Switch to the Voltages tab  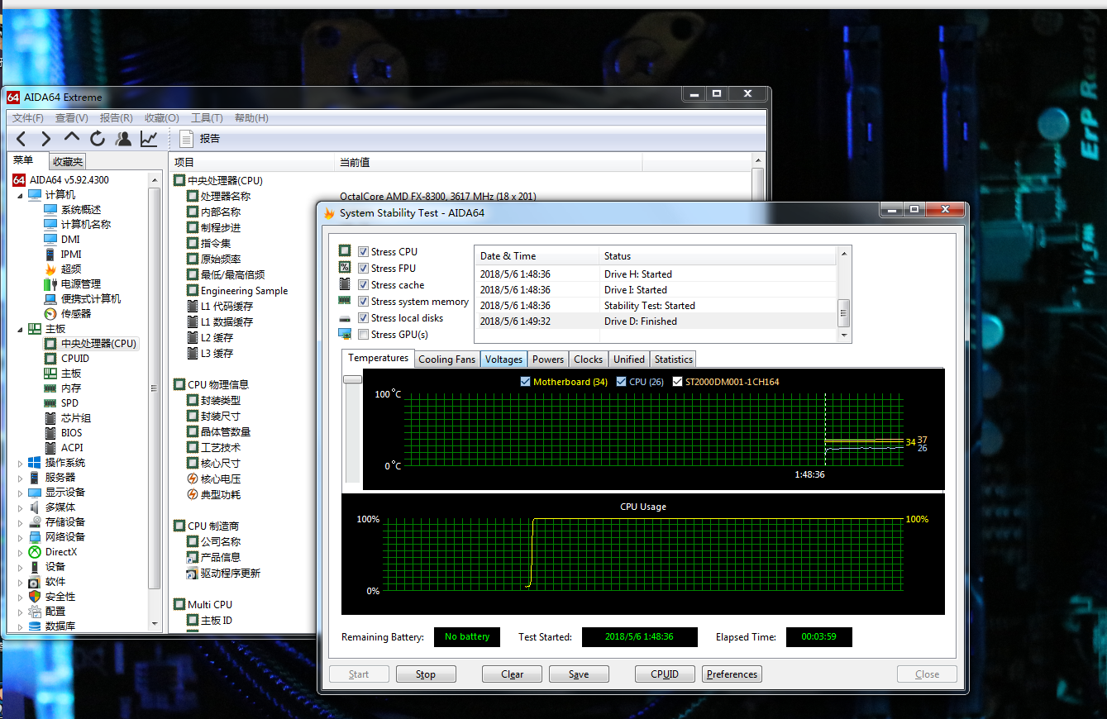tap(504, 359)
